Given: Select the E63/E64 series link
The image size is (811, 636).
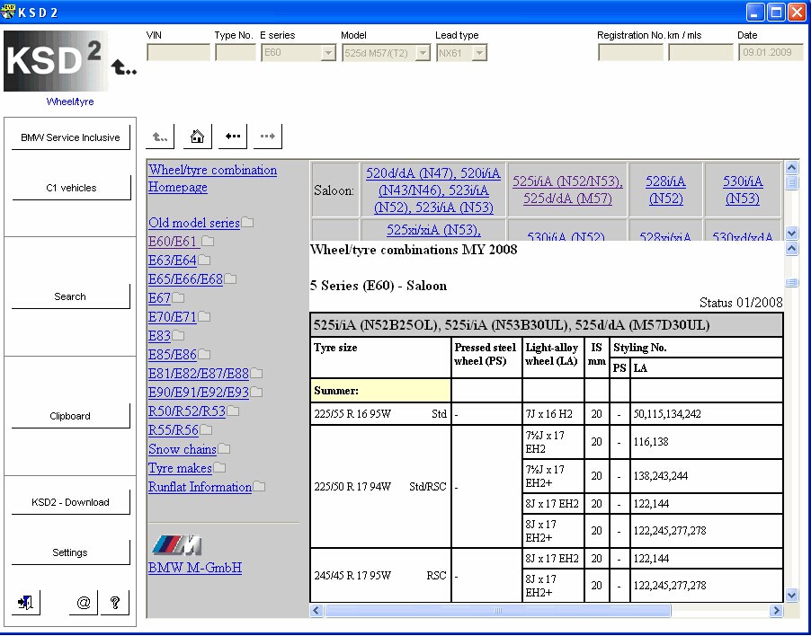Looking at the screenshot, I should pos(173,261).
